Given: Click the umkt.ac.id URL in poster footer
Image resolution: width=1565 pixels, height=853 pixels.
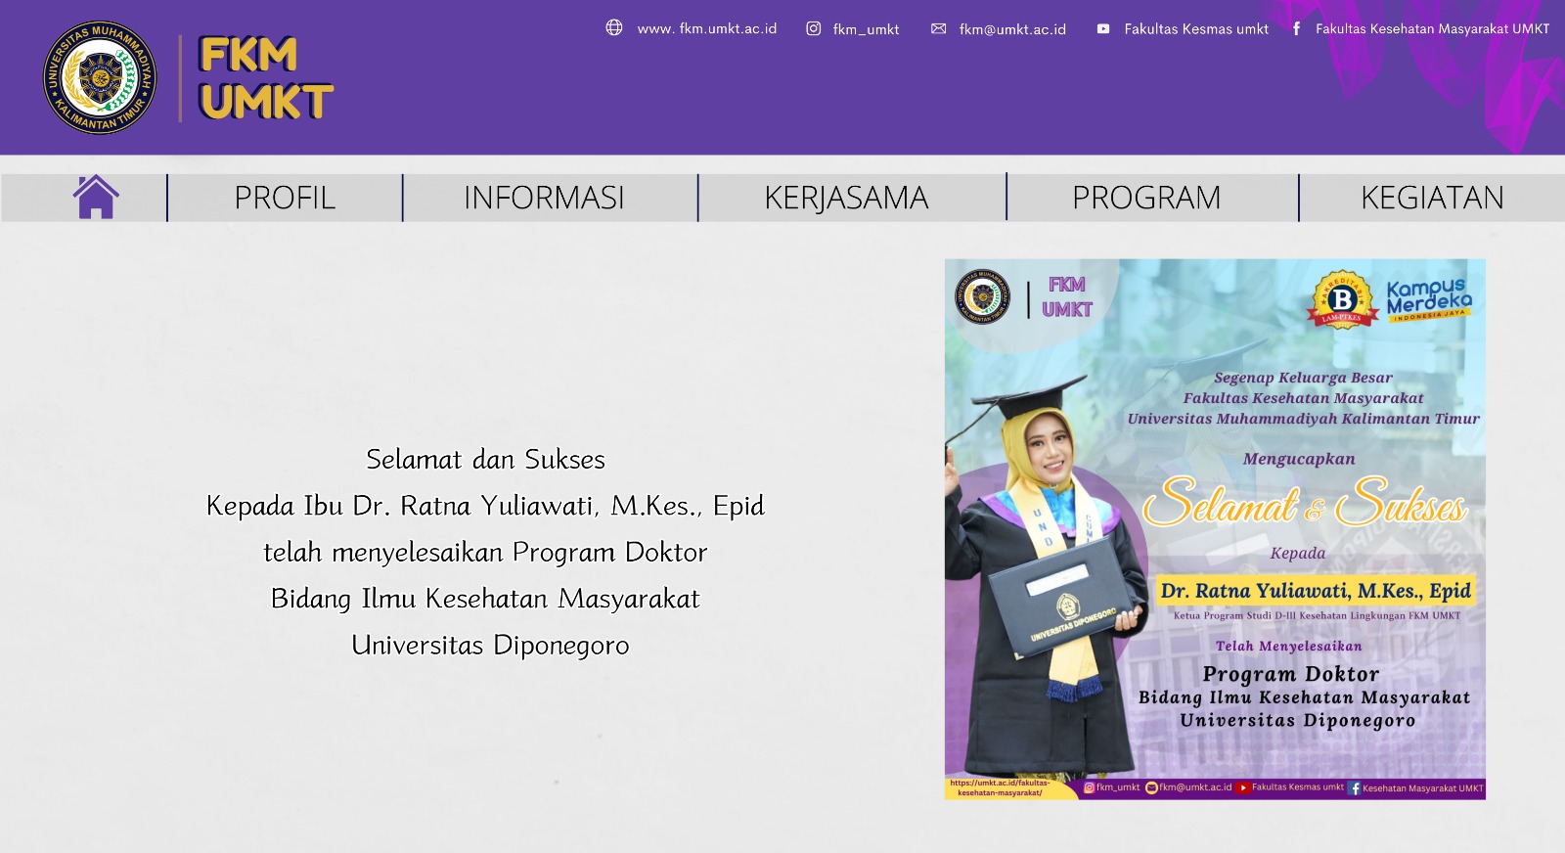Looking at the screenshot, I should (1000, 787).
